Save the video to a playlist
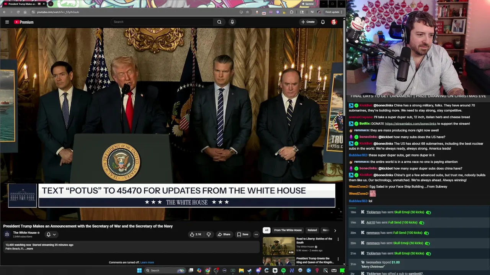490x275 pixels. [243, 235]
